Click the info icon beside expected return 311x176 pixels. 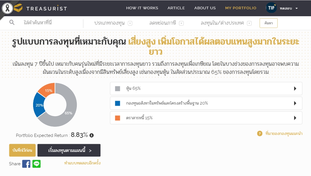pyautogui.click(x=92, y=135)
